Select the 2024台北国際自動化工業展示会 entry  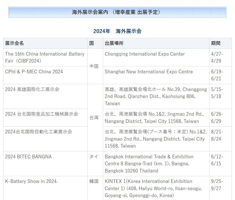click(x=38, y=132)
